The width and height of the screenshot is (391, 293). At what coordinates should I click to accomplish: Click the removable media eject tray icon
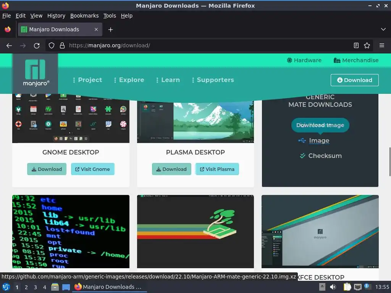click(x=322, y=287)
